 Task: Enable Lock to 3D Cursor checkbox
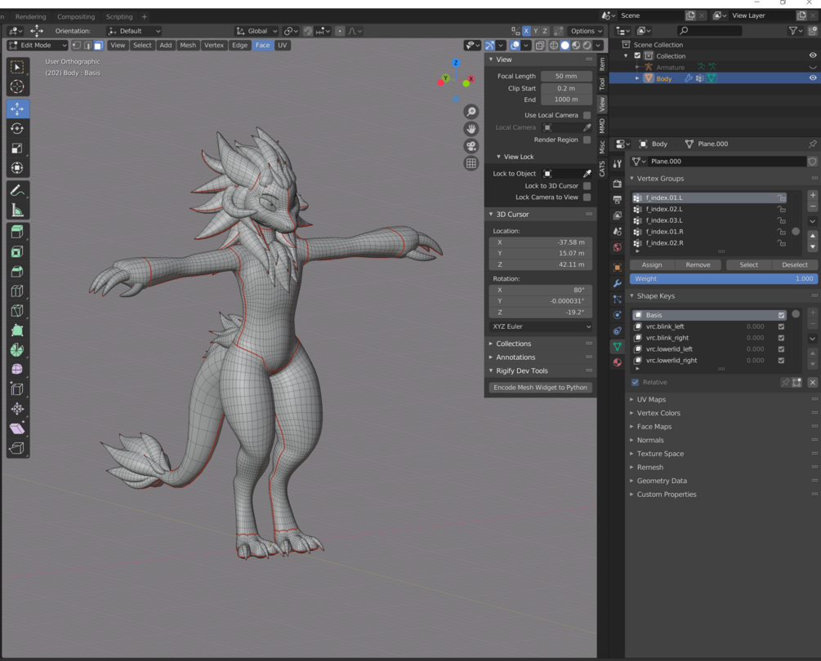coord(587,185)
